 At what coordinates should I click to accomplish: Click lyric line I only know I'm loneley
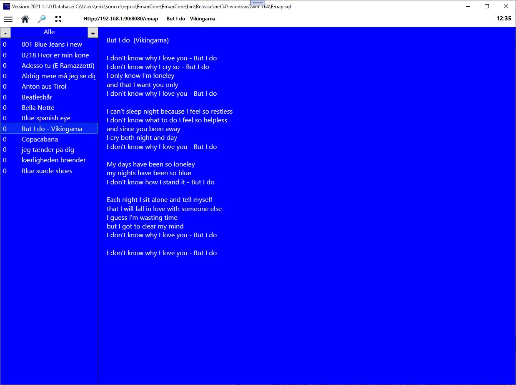140,76
